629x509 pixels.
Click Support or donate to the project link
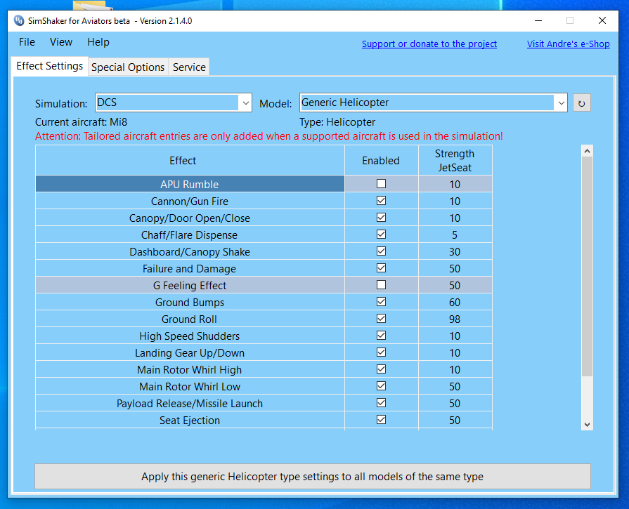click(x=429, y=44)
